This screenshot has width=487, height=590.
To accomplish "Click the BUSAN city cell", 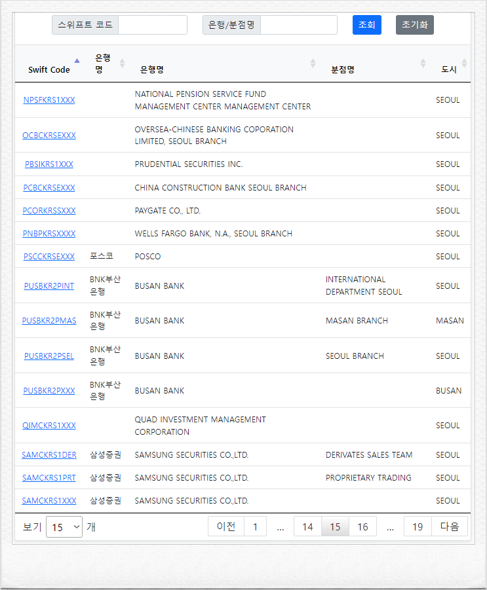I will [448, 391].
